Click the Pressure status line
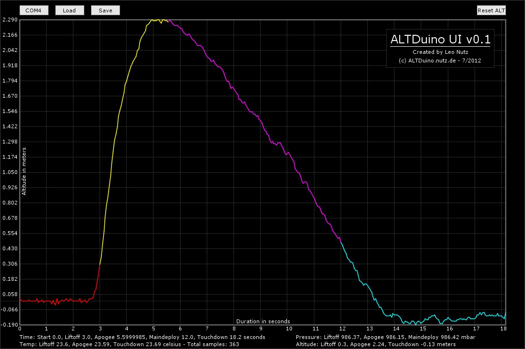Image resolution: width=525 pixels, height=349 pixels. 386,337
